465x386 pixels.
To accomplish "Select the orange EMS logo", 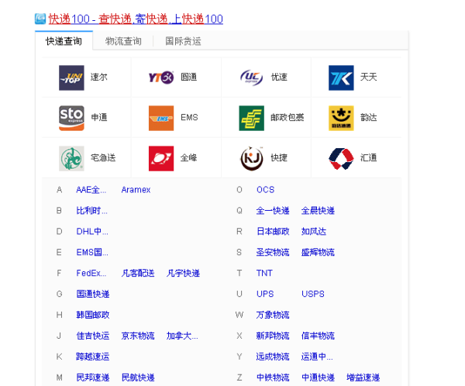I will pyautogui.click(x=161, y=118).
